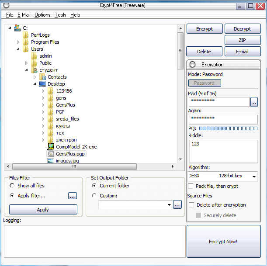Select Custom output folder option
Screen dimensions: 267x266
click(x=94, y=196)
